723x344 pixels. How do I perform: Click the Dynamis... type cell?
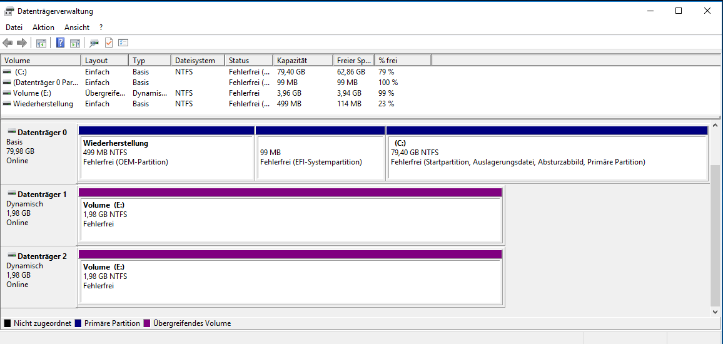point(149,93)
